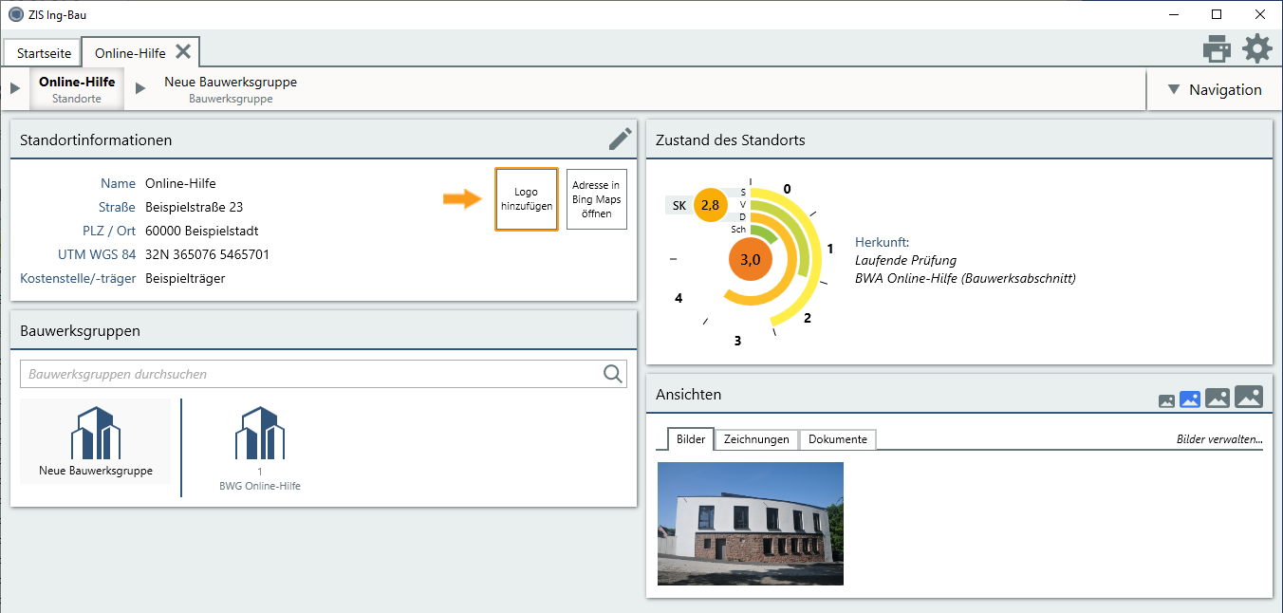Open the BWG Online-Hilfe building icon
The image size is (1283, 613).
(x=260, y=433)
